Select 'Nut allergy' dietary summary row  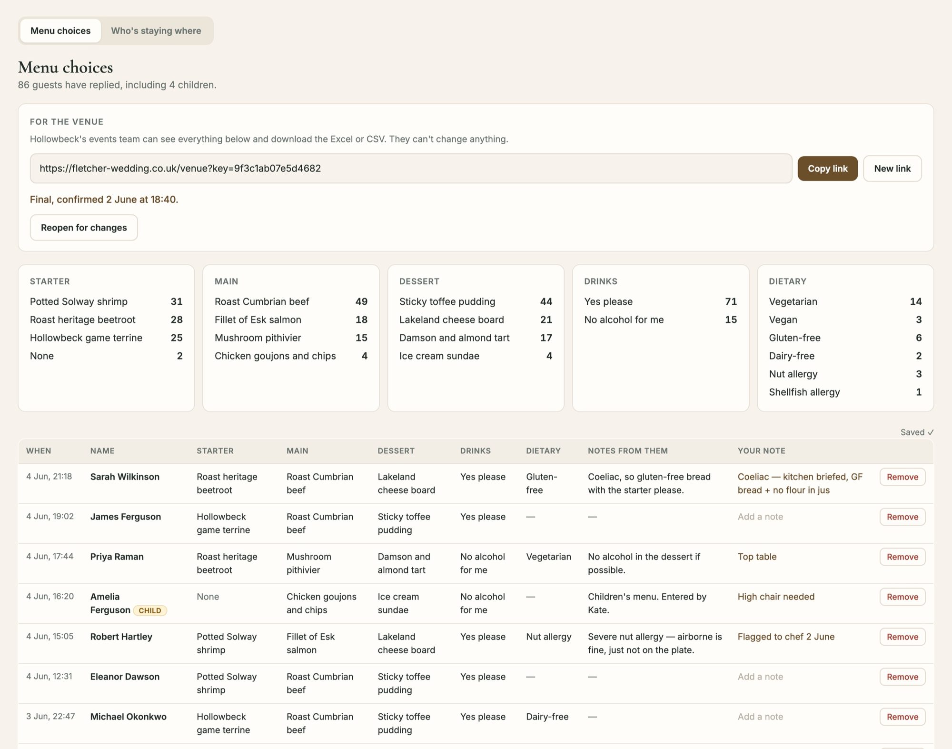coord(845,374)
